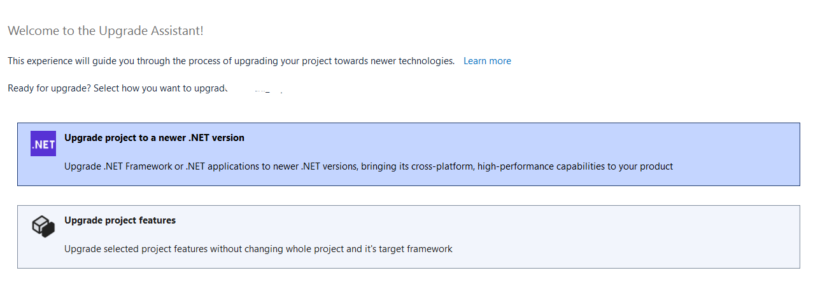Screen dimensions: 834x308
Task: Click the Welcome to the Upgrade Assistant heading
Action: (x=106, y=30)
